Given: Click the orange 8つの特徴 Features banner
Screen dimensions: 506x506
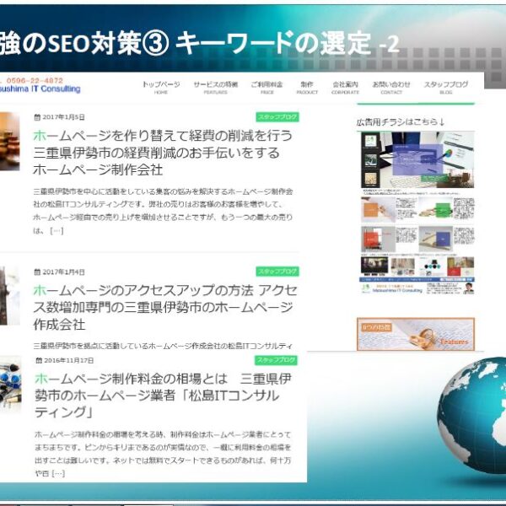Looking at the screenshot, I should (416, 334).
